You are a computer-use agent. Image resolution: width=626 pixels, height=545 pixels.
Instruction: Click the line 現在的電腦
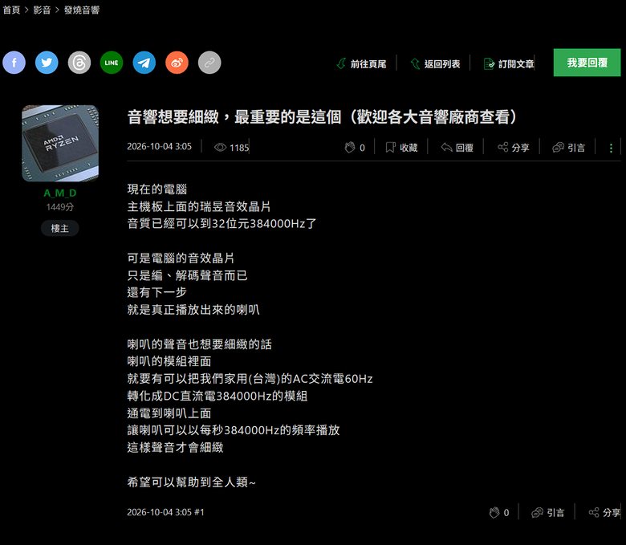[x=156, y=189]
